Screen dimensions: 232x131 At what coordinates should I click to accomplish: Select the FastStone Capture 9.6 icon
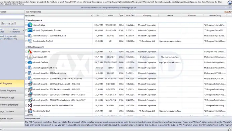pos(30,52)
